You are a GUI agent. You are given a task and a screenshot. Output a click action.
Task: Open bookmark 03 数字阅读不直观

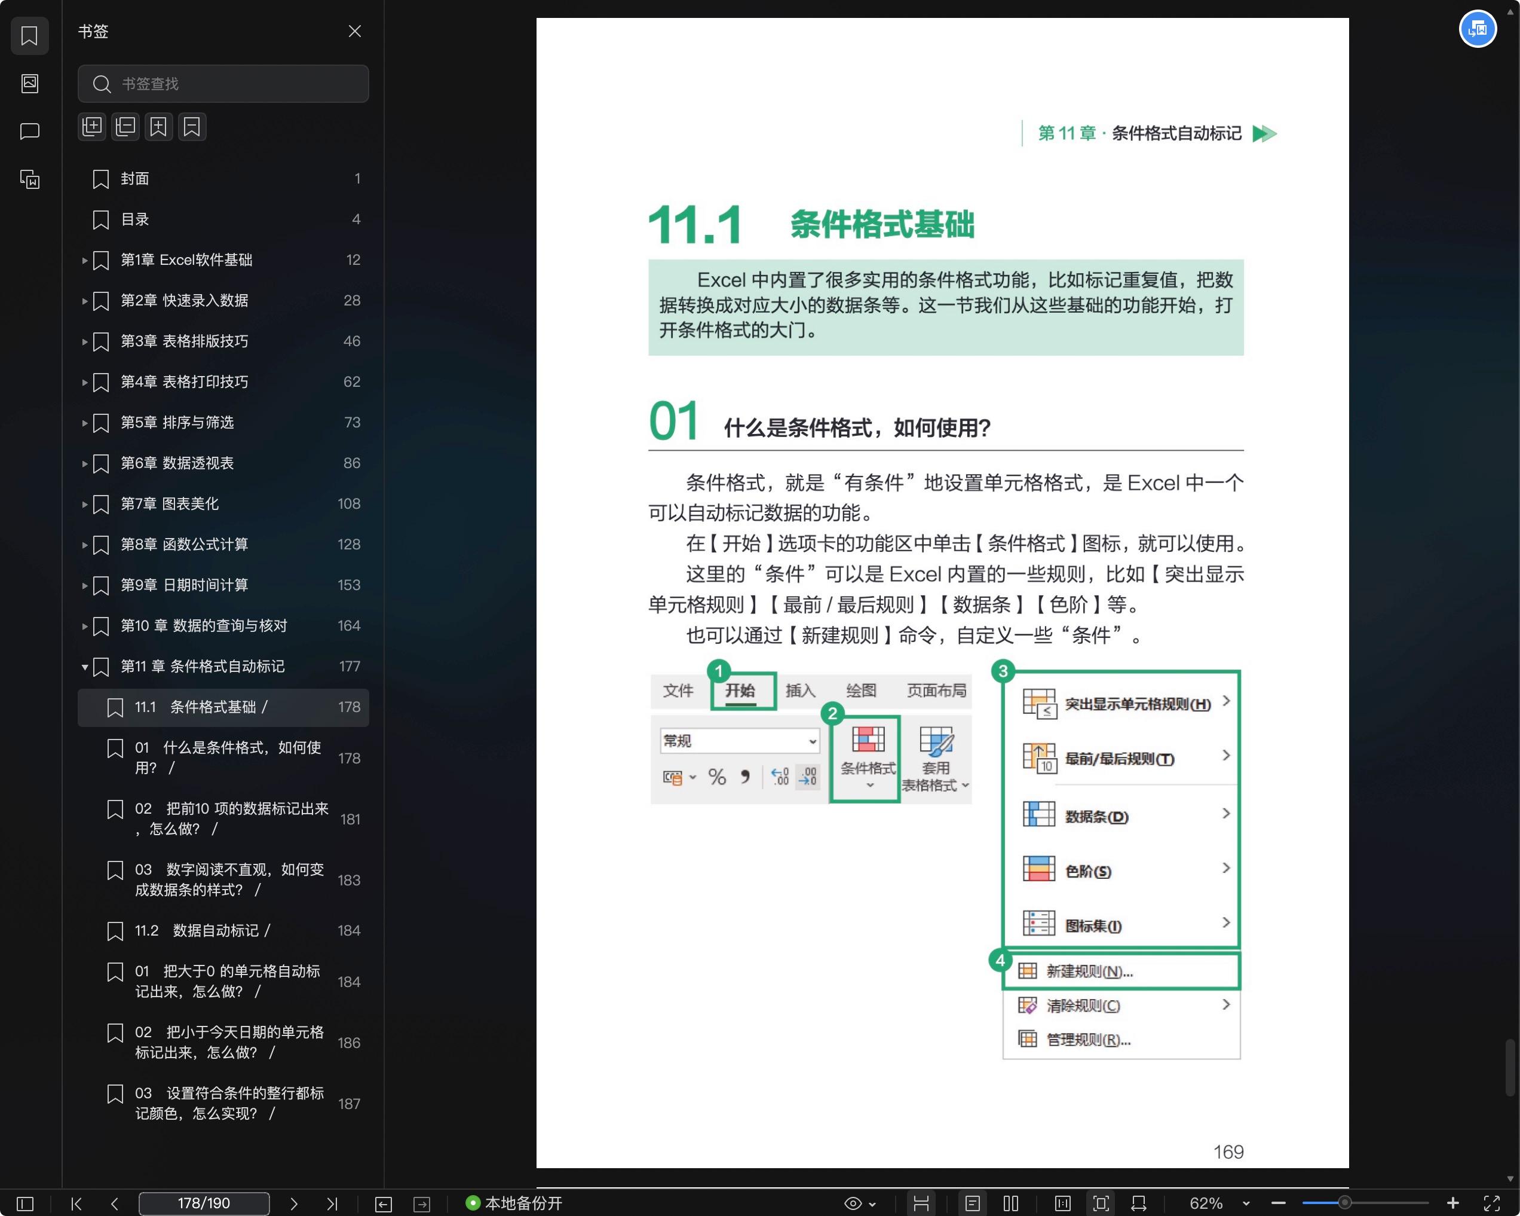(x=223, y=879)
